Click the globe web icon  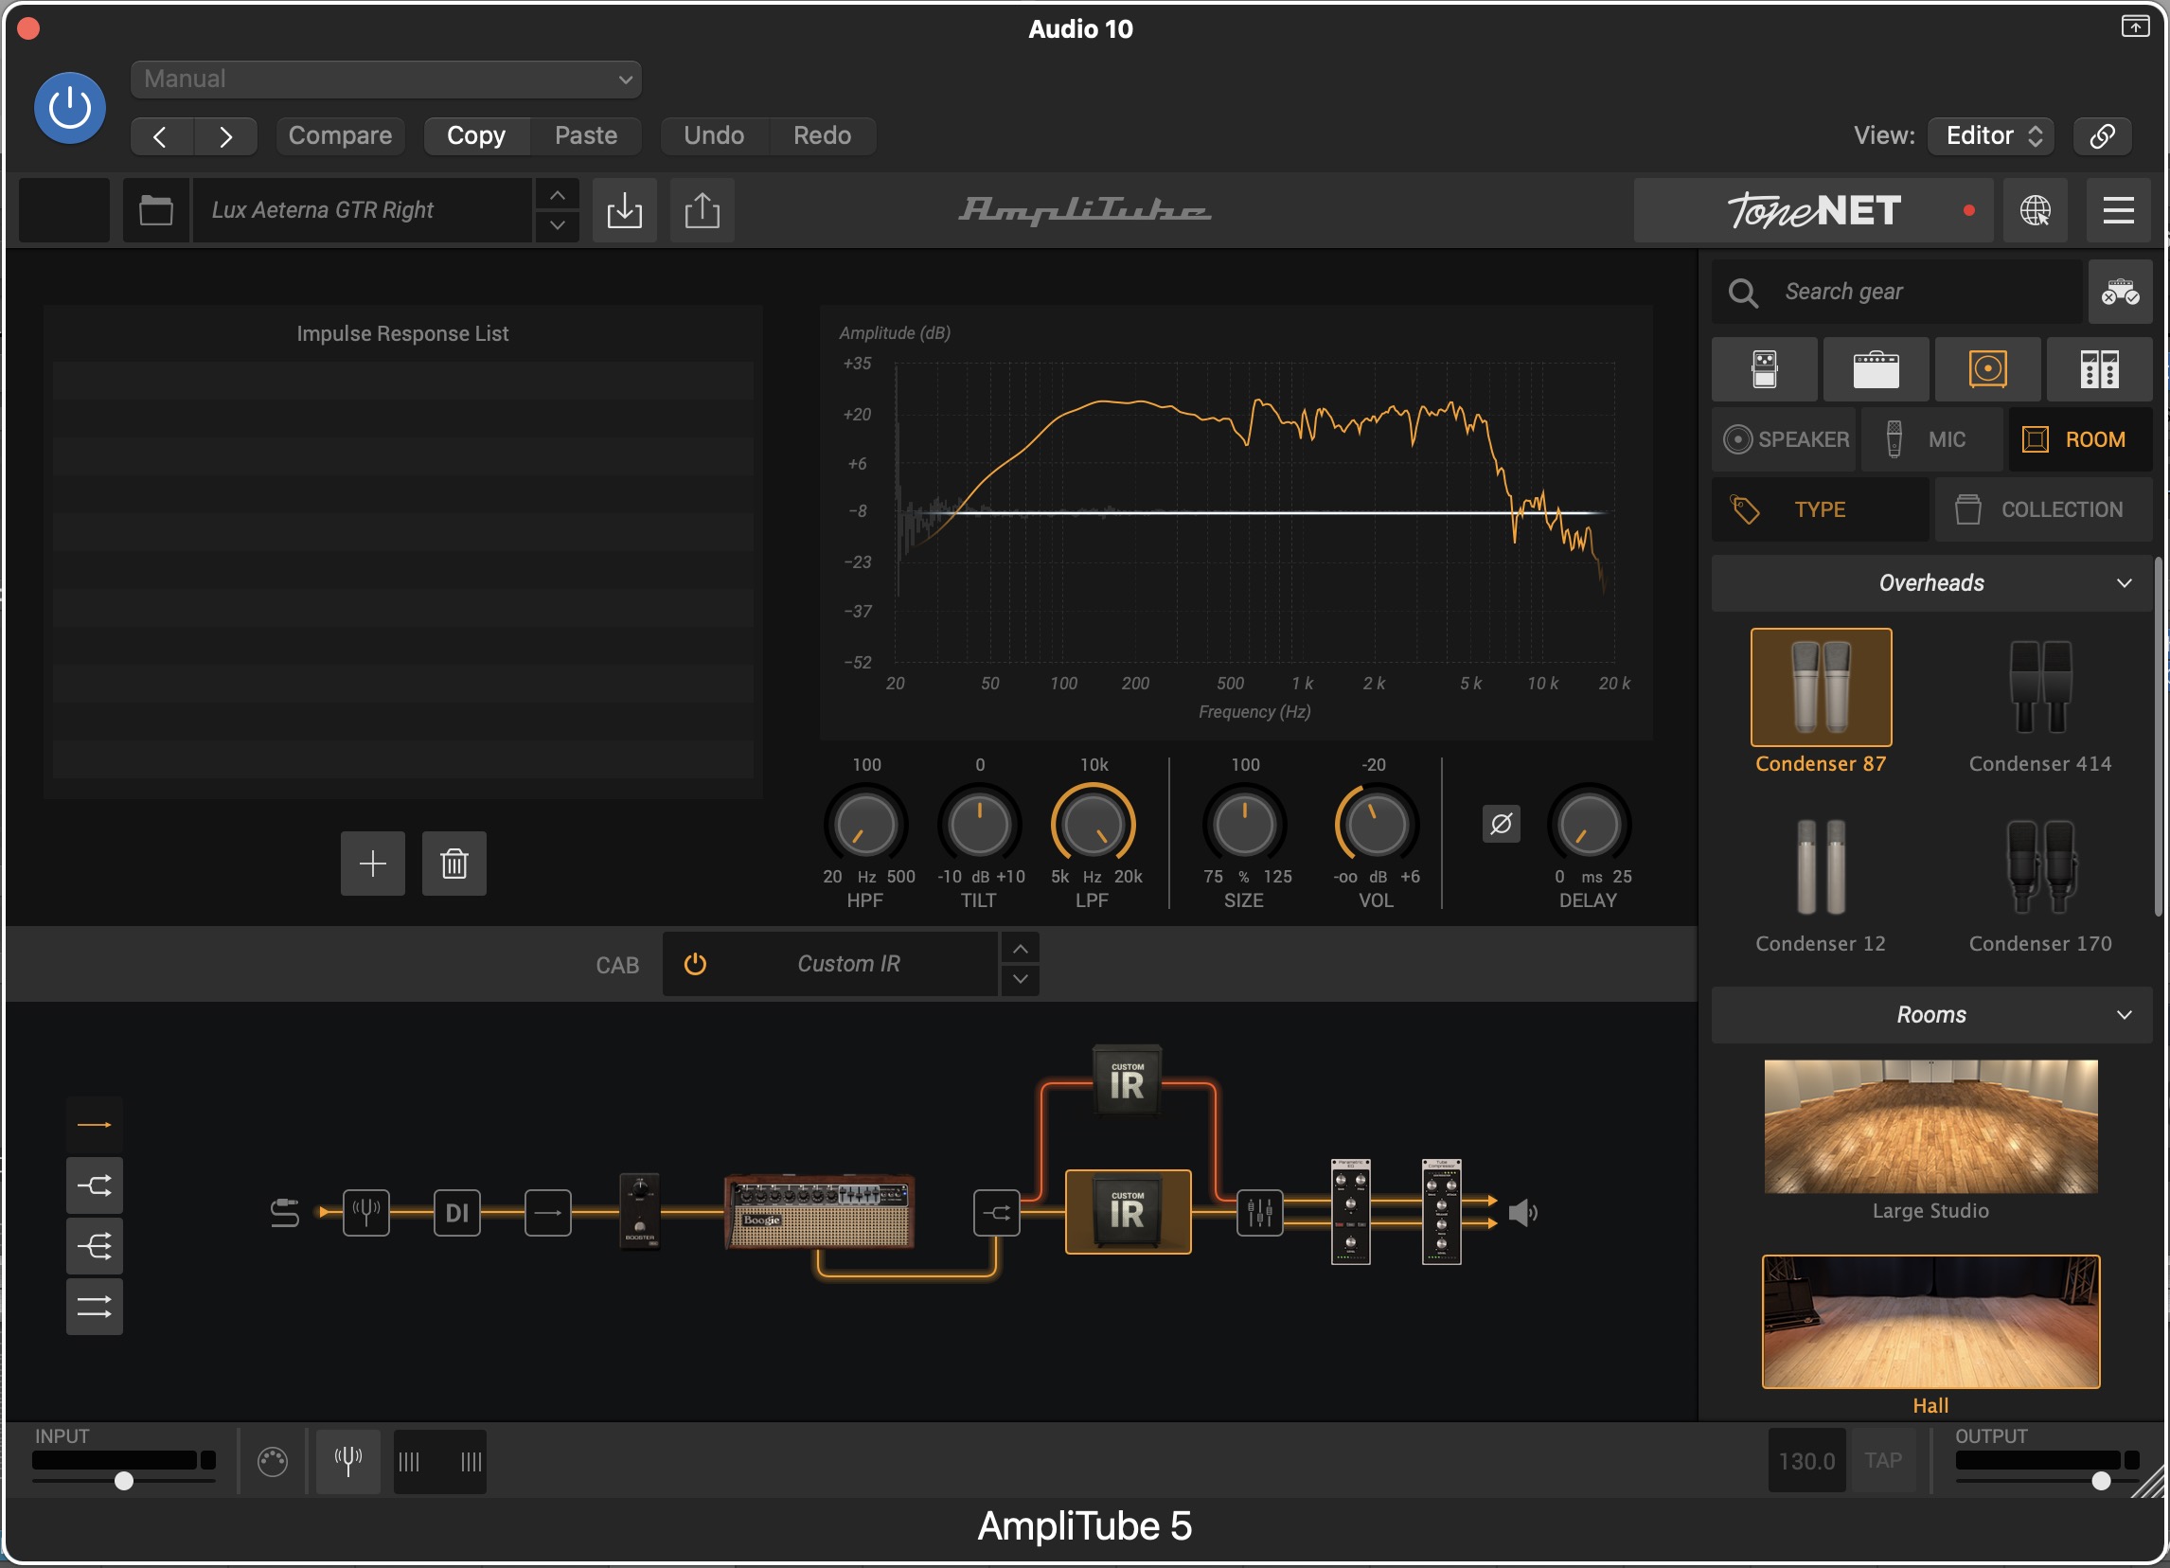[x=2036, y=210]
